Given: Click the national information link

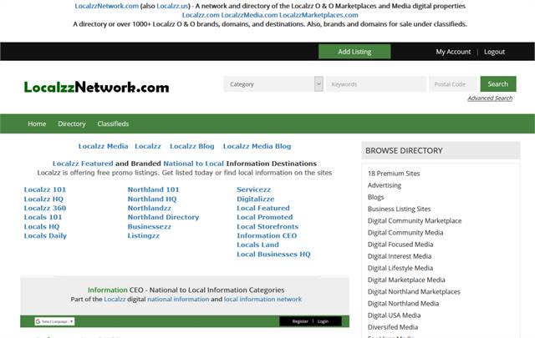Looking at the screenshot, I should tap(178, 299).
